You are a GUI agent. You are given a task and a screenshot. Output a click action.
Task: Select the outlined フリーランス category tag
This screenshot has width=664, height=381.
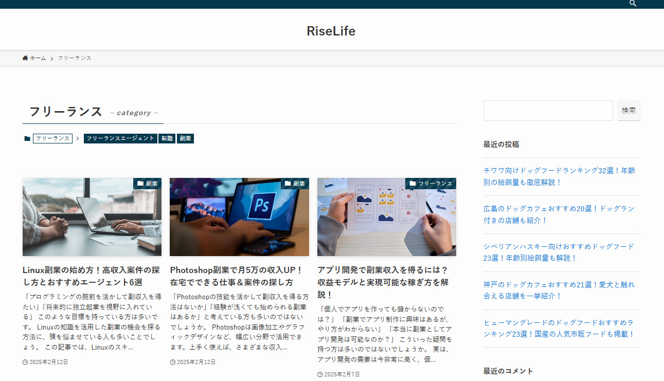52,139
